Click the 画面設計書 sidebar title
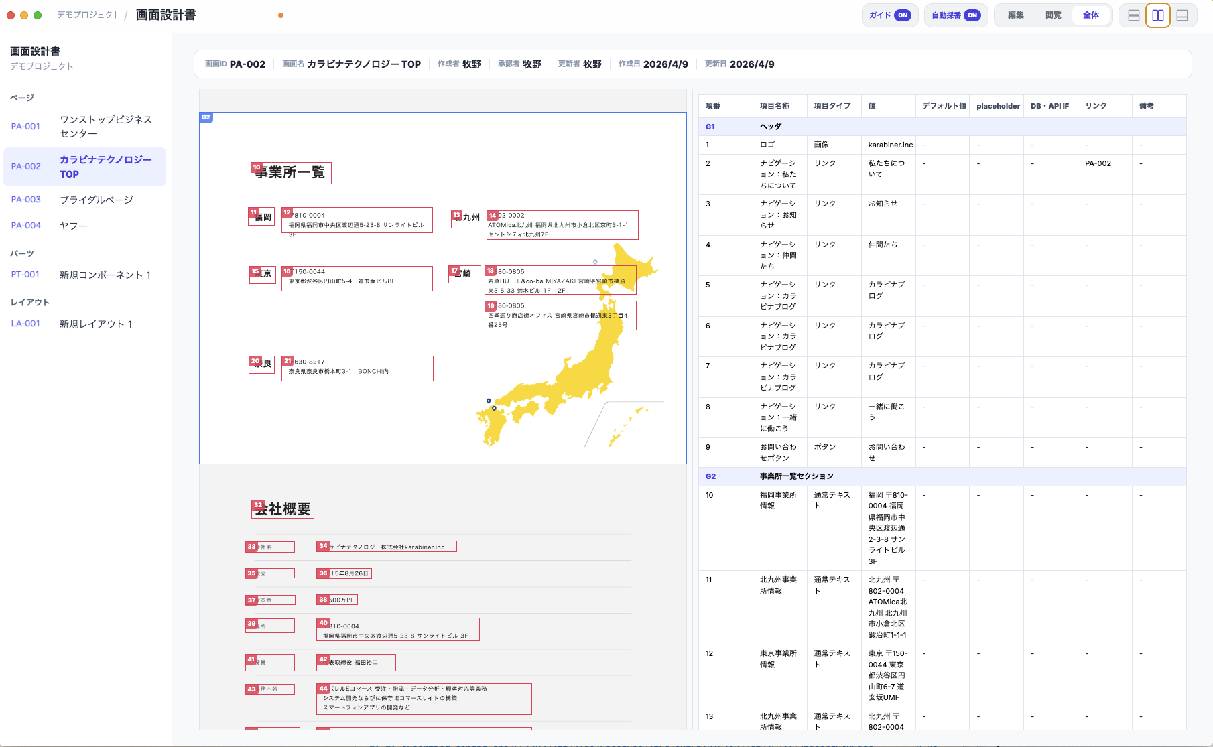The height and width of the screenshot is (747, 1213). click(35, 52)
